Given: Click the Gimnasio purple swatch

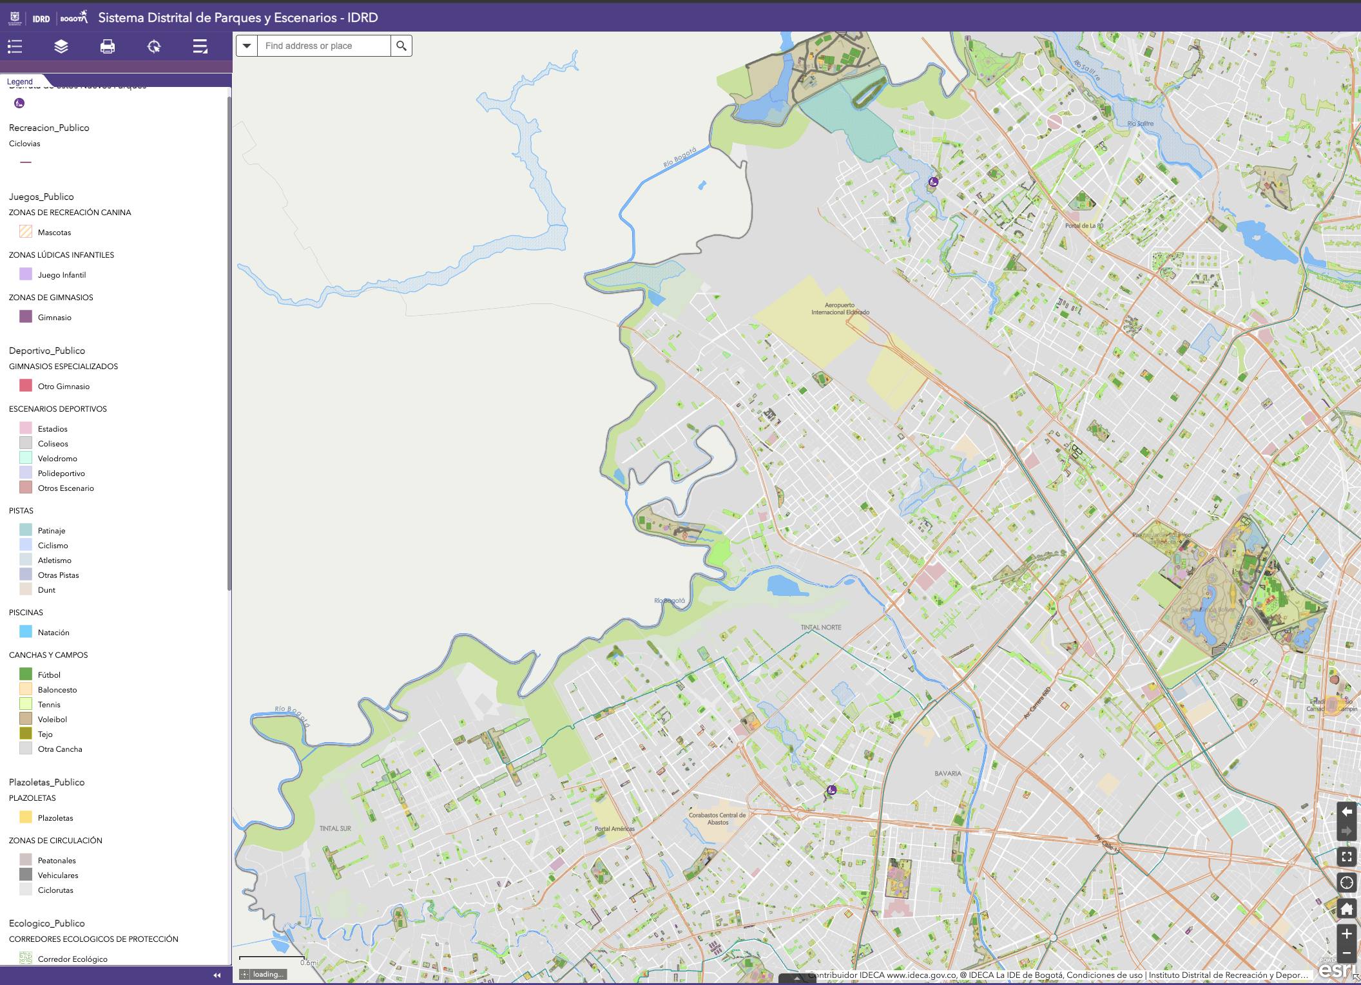Looking at the screenshot, I should 26,317.
